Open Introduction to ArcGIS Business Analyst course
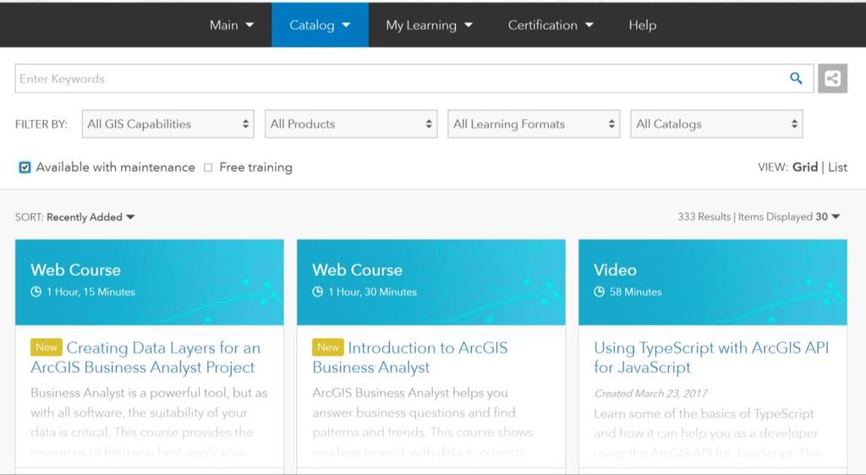The height and width of the screenshot is (475, 866). click(410, 358)
